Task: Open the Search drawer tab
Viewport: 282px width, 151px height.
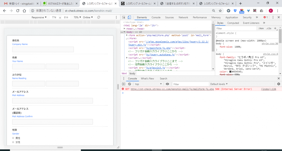Action: (x=163, y=79)
